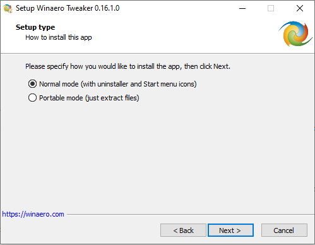Click the 'Setup Winaero Tweaker 0.16.1.0' title text
Screen dimensions: 315x245
point(68,8)
